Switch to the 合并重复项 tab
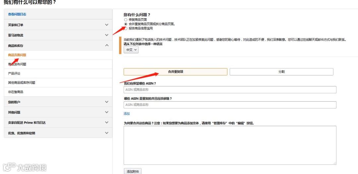 (x=175, y=72)
